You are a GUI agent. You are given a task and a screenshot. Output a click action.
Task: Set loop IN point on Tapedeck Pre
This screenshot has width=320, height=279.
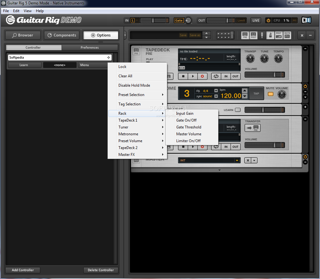click(226, 76)
